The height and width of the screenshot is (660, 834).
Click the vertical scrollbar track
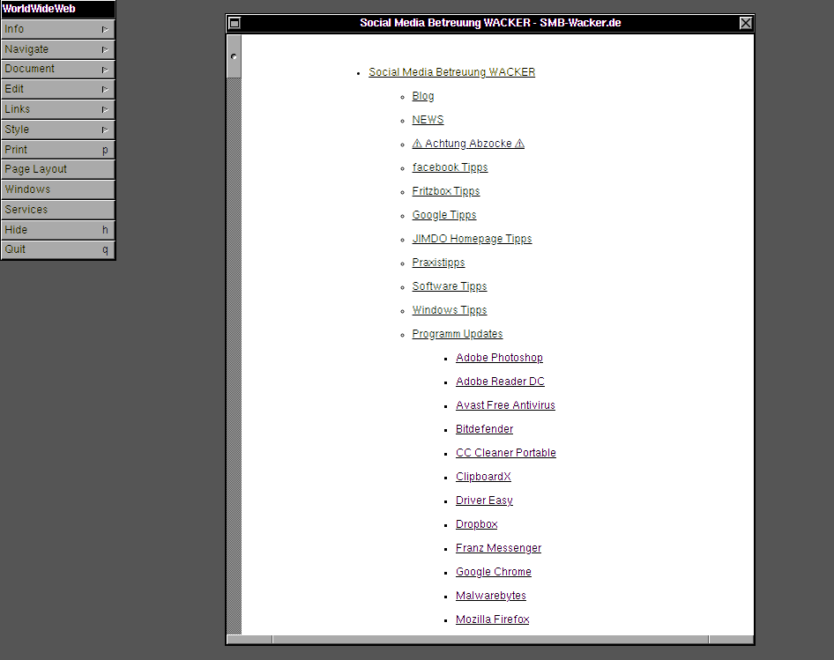click(234, 355)
